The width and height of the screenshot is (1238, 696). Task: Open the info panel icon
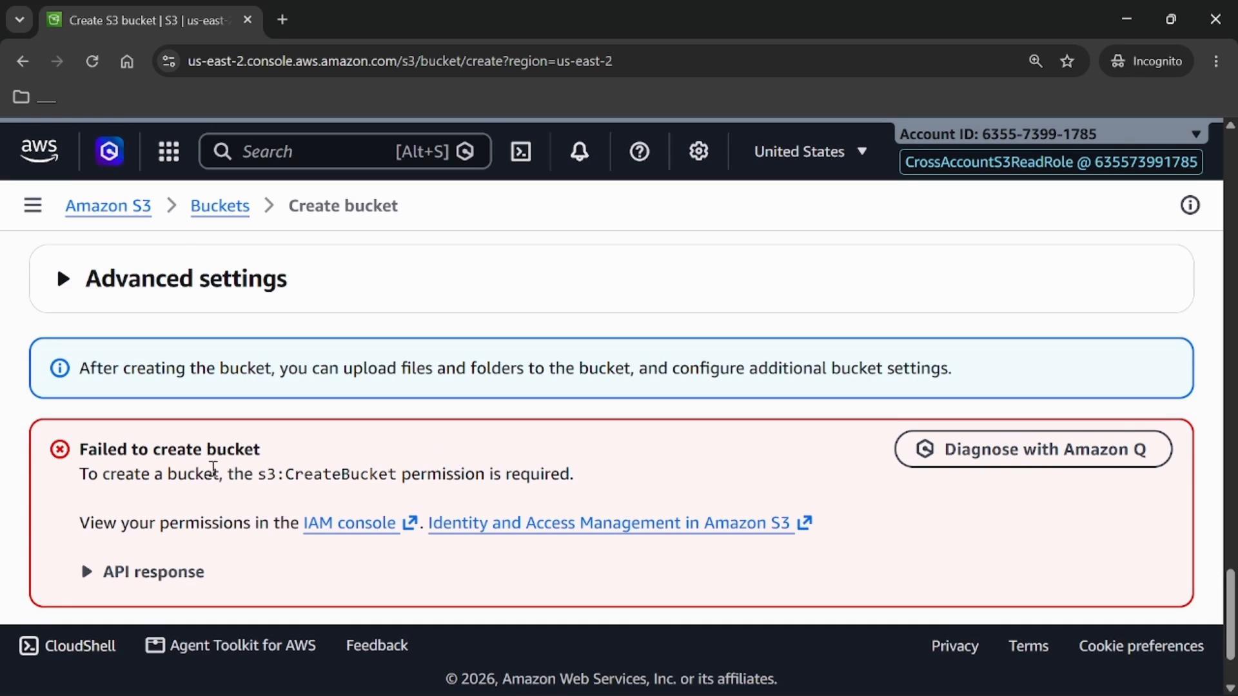[1190, 206]
